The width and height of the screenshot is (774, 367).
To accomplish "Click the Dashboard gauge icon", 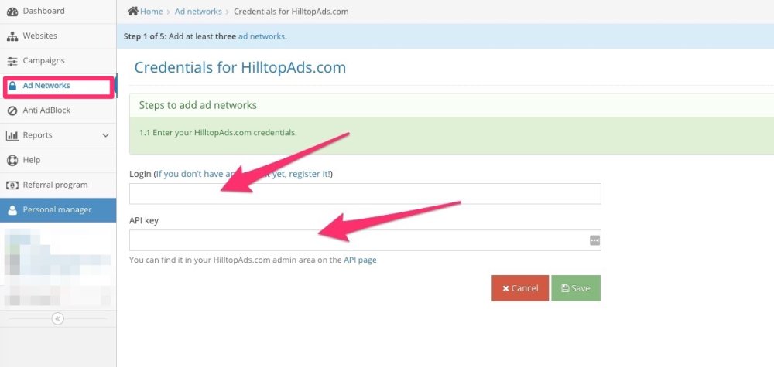I will pos(12,12).
